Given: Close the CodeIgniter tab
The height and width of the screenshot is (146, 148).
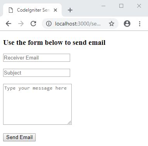Looking at the screenshot, I should [55, 10].
